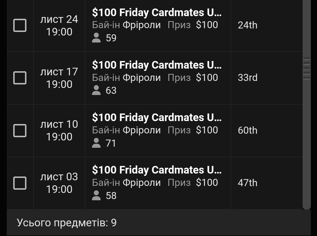
Task: Select the лист 10 19:00 date cell
Action: click(59, 131)
